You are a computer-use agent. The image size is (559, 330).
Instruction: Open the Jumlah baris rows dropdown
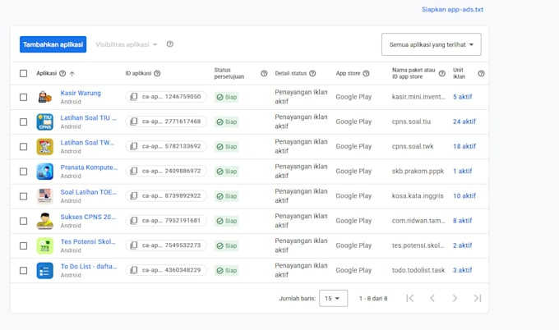tap(333, 298)
